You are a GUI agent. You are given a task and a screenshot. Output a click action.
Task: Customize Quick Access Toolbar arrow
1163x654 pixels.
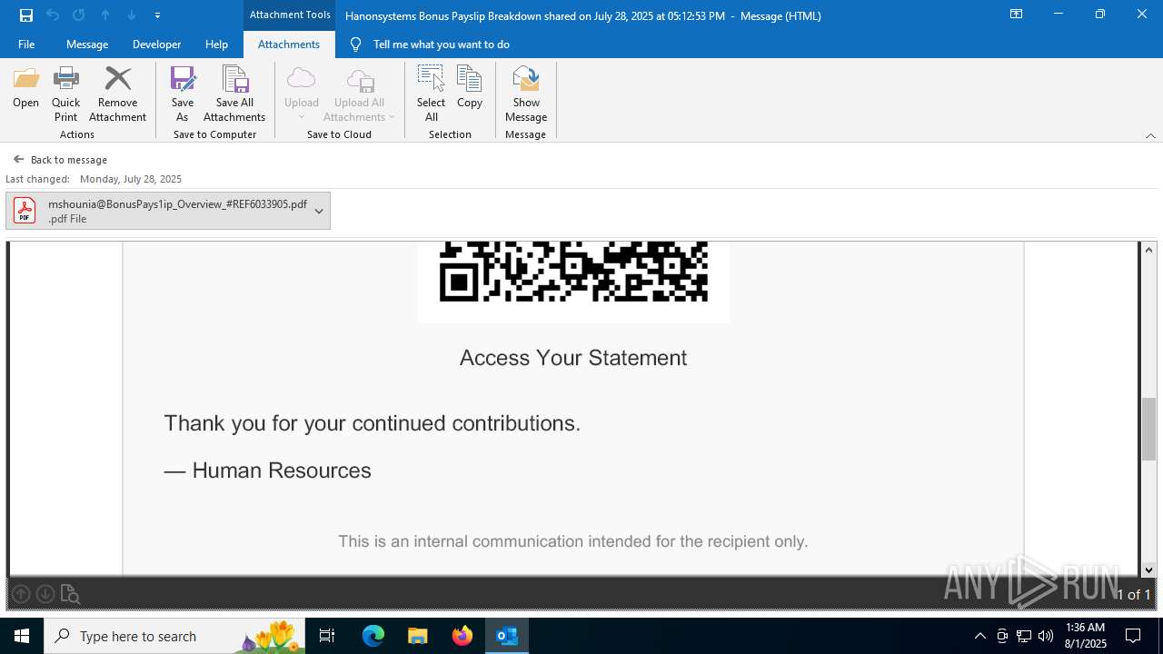pos(158,15)
